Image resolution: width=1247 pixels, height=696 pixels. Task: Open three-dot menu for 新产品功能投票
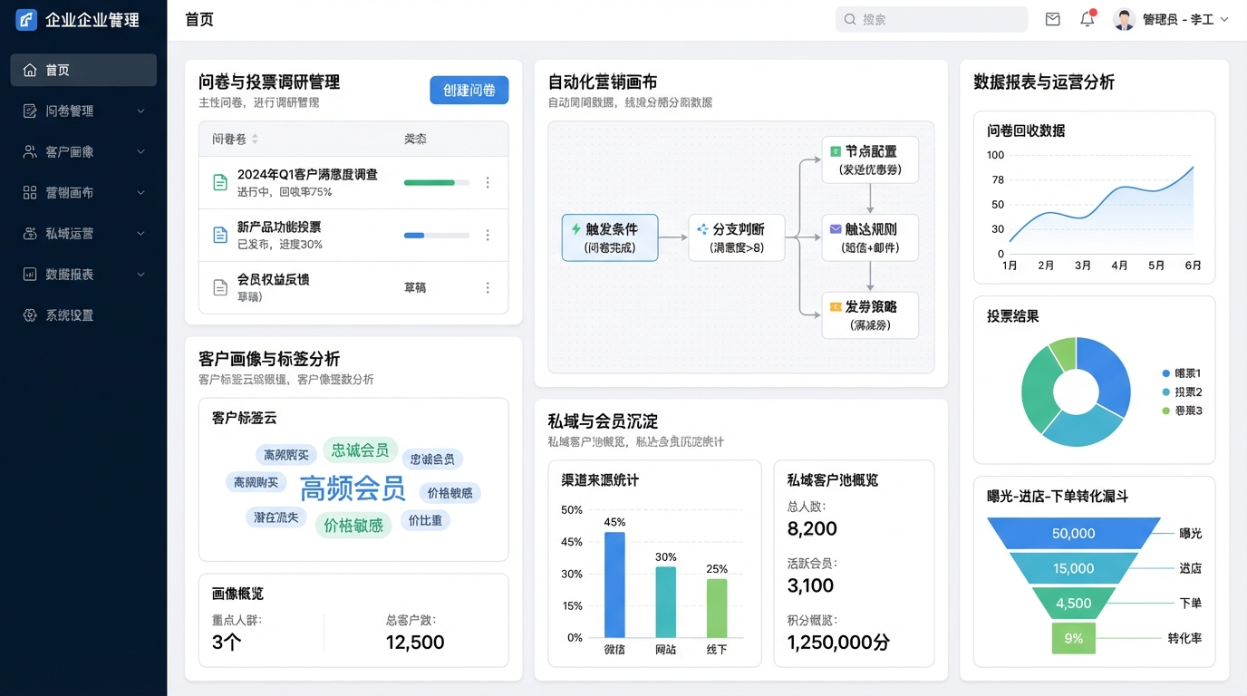point(488,235)
